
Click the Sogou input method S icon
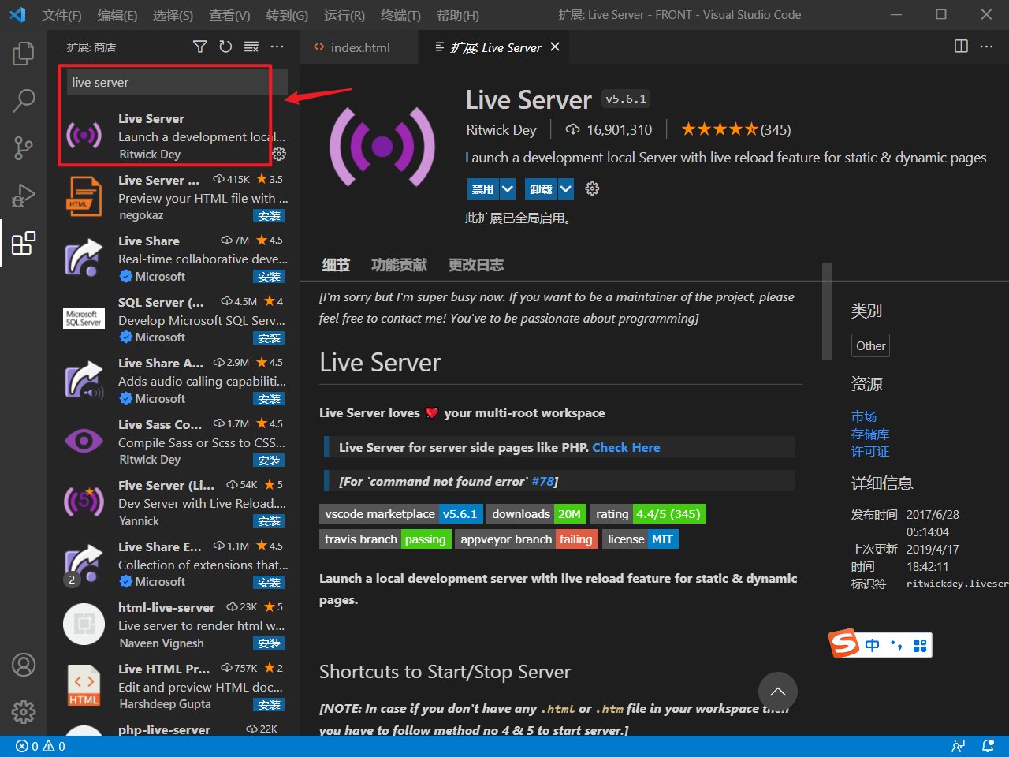click(x=844, y=643)
